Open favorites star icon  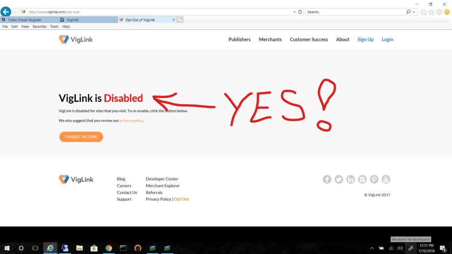pos(431,12)
